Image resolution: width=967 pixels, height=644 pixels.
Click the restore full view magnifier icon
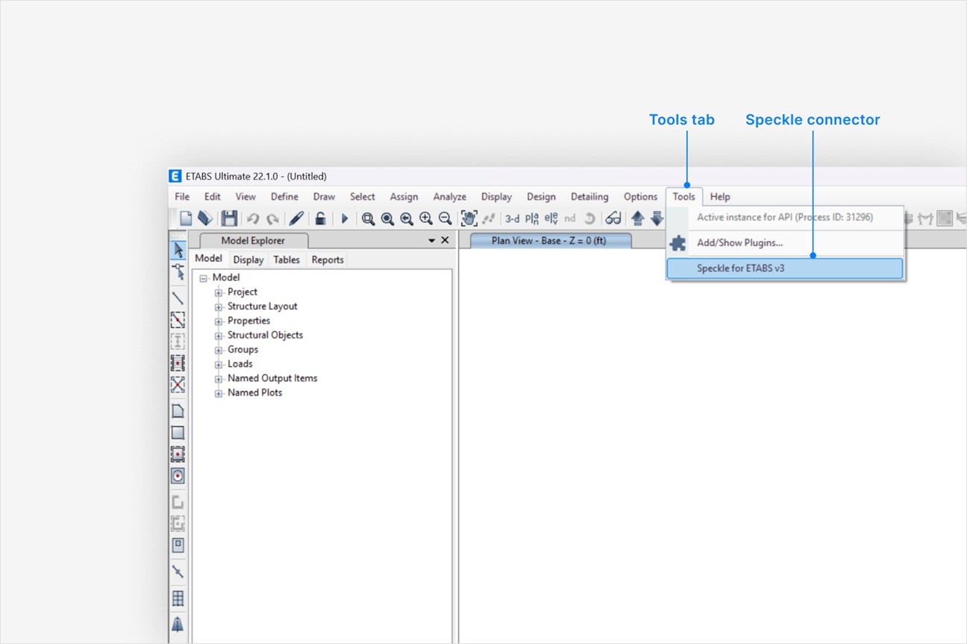click(387, 218)
